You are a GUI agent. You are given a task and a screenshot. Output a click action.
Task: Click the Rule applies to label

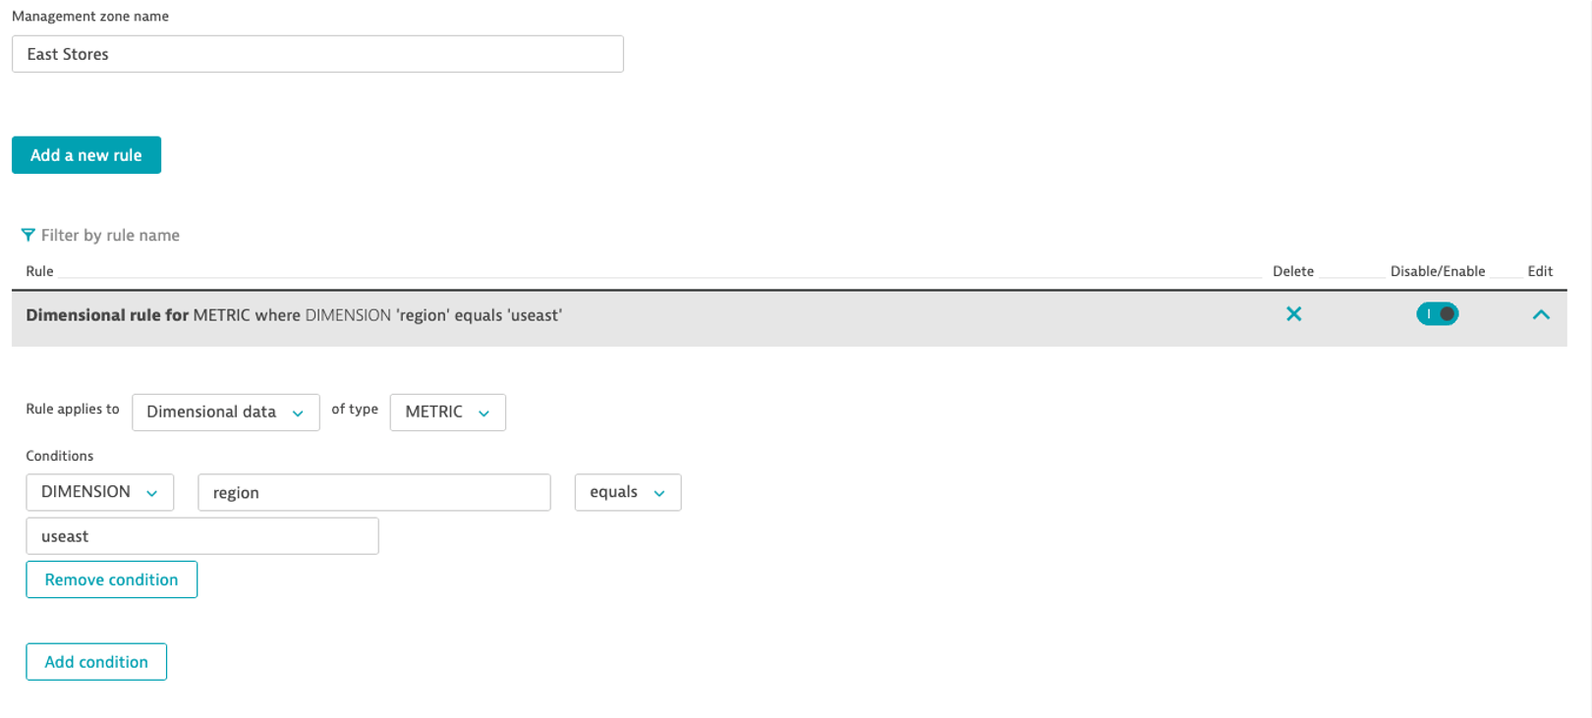pyautogui.click(x=73, y=409)
